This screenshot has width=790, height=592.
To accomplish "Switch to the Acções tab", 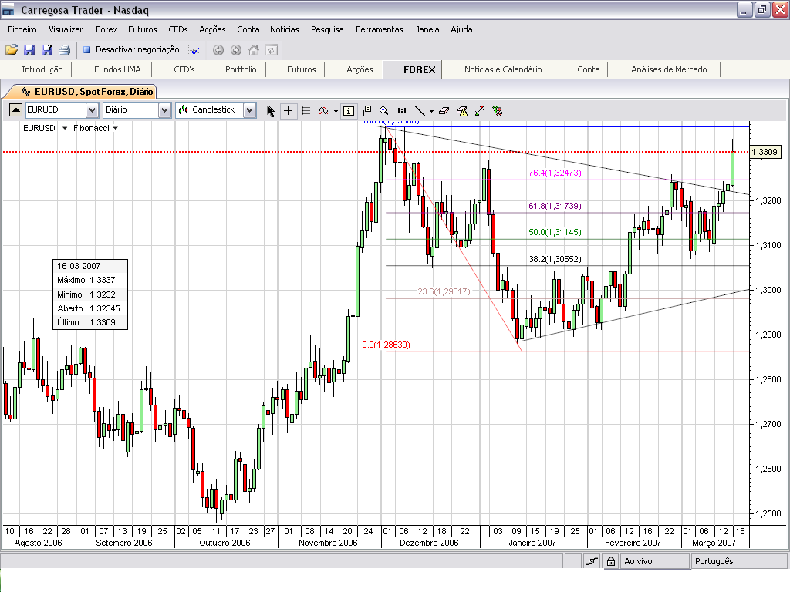I will pyautogui.click(x=360, y=69).
